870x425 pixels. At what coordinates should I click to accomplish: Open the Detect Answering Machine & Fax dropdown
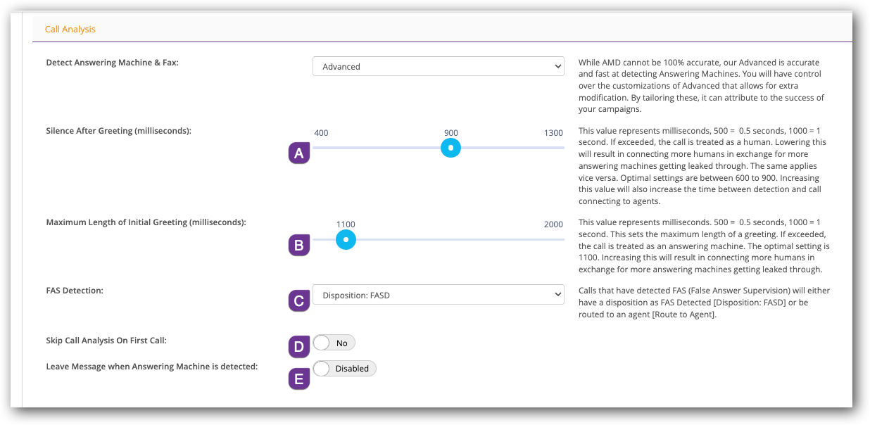click(x=438, y=67)
